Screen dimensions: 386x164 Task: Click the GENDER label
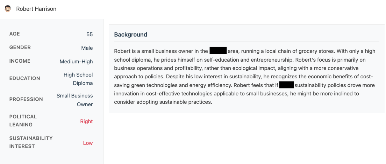20,47
